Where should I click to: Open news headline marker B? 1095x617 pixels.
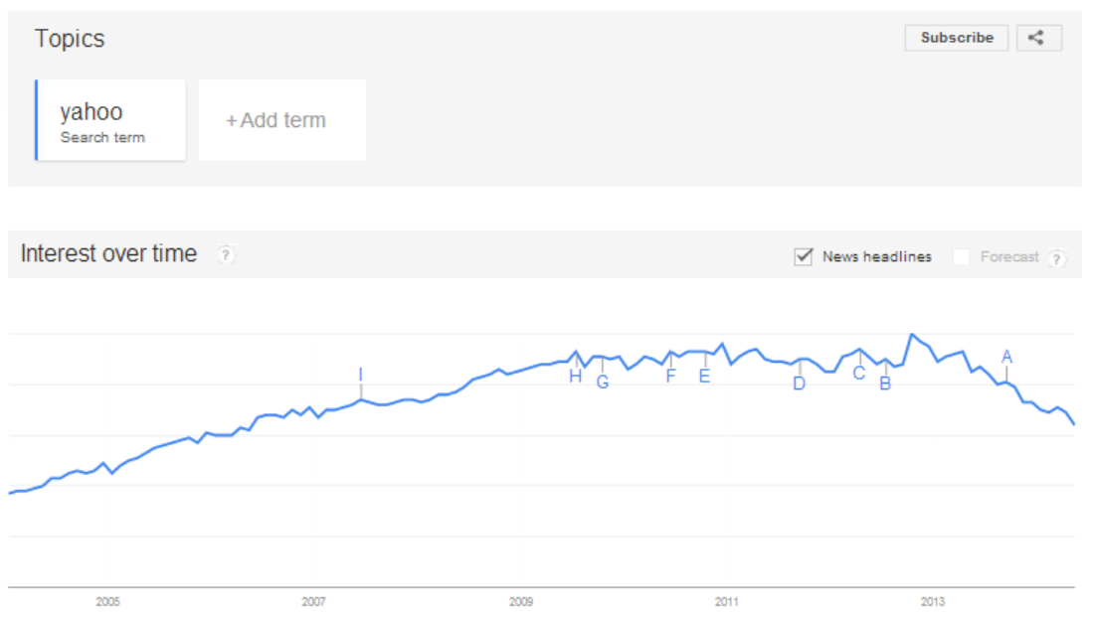[x=885, y=384]
